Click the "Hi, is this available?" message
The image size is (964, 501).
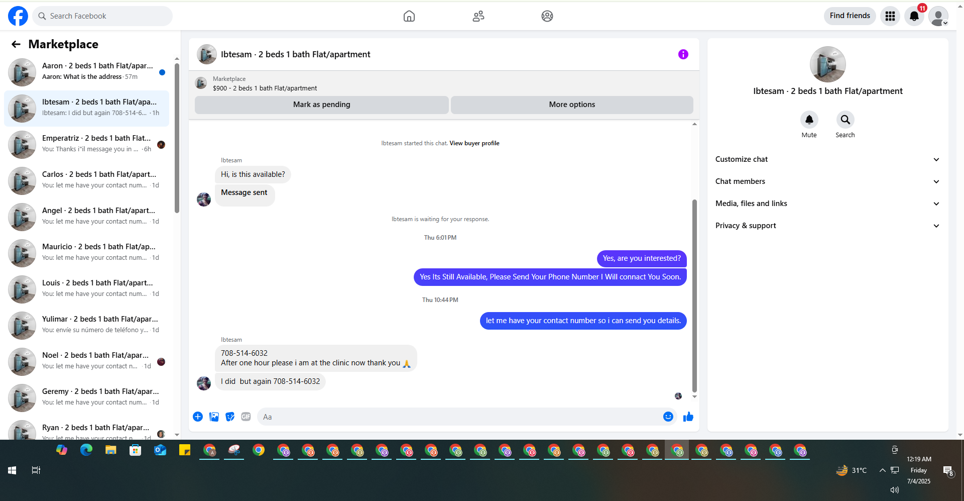[x=253, y=174]
